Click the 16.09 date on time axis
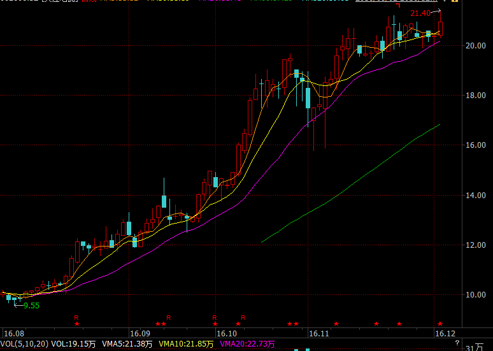 [139, 333]
